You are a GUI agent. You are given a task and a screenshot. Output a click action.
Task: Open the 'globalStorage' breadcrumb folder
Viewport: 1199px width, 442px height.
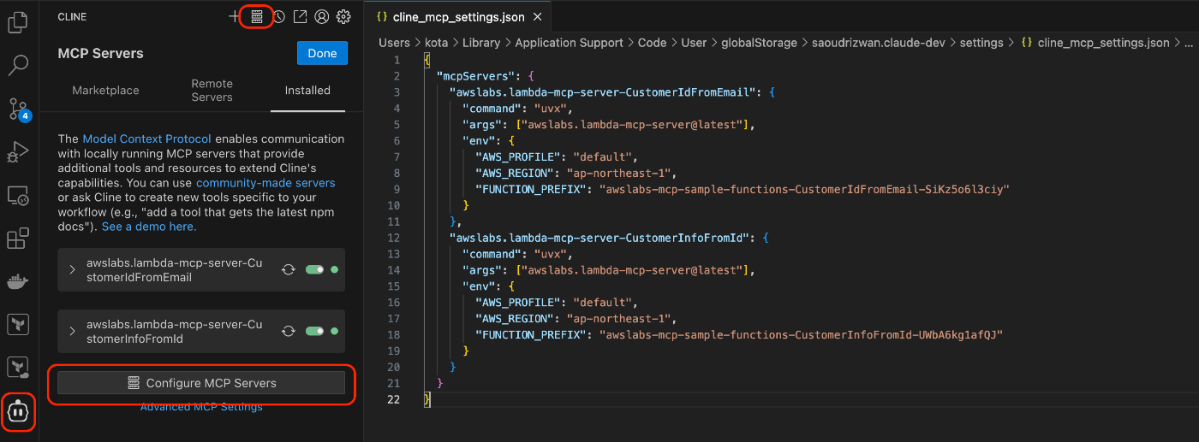click(x=759, y=43)
